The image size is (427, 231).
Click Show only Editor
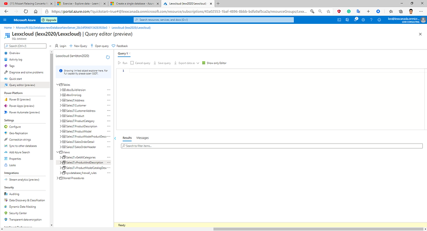(214, 63)
